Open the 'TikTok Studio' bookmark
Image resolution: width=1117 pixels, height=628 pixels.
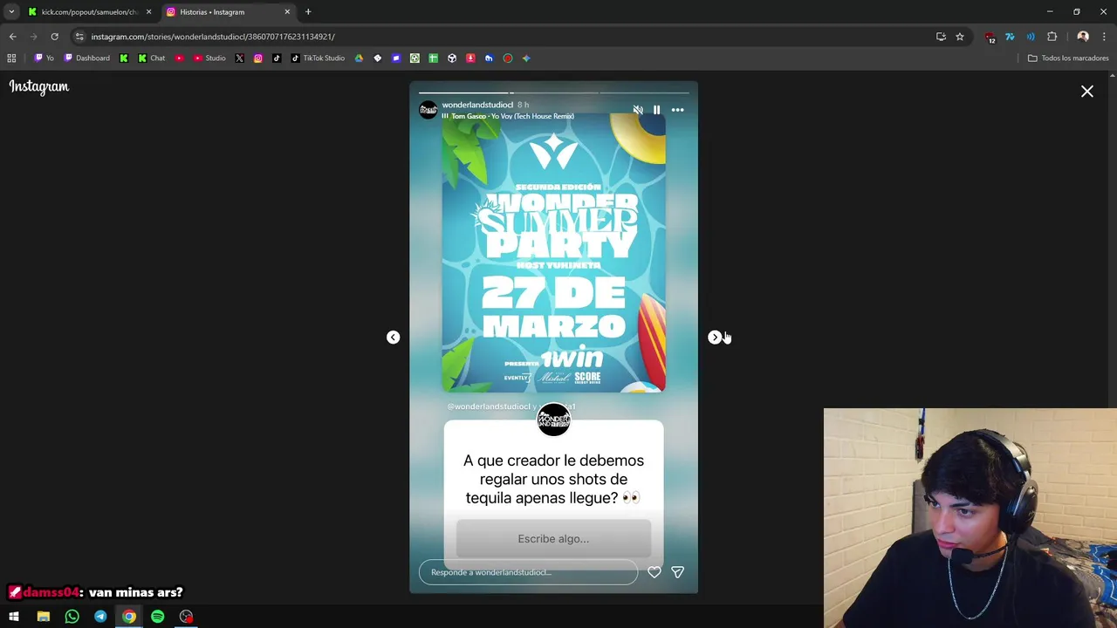point(318,58)
